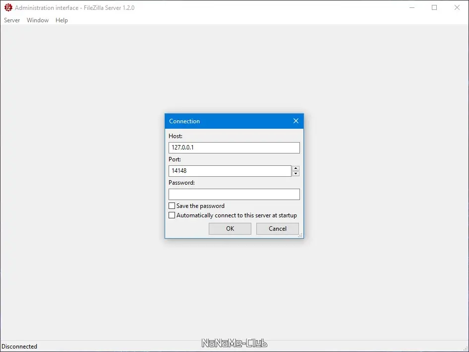Close the FileZilla Server administration window
Image resolution: width=469 pixels, height=352 pixels.
[457, 7]
